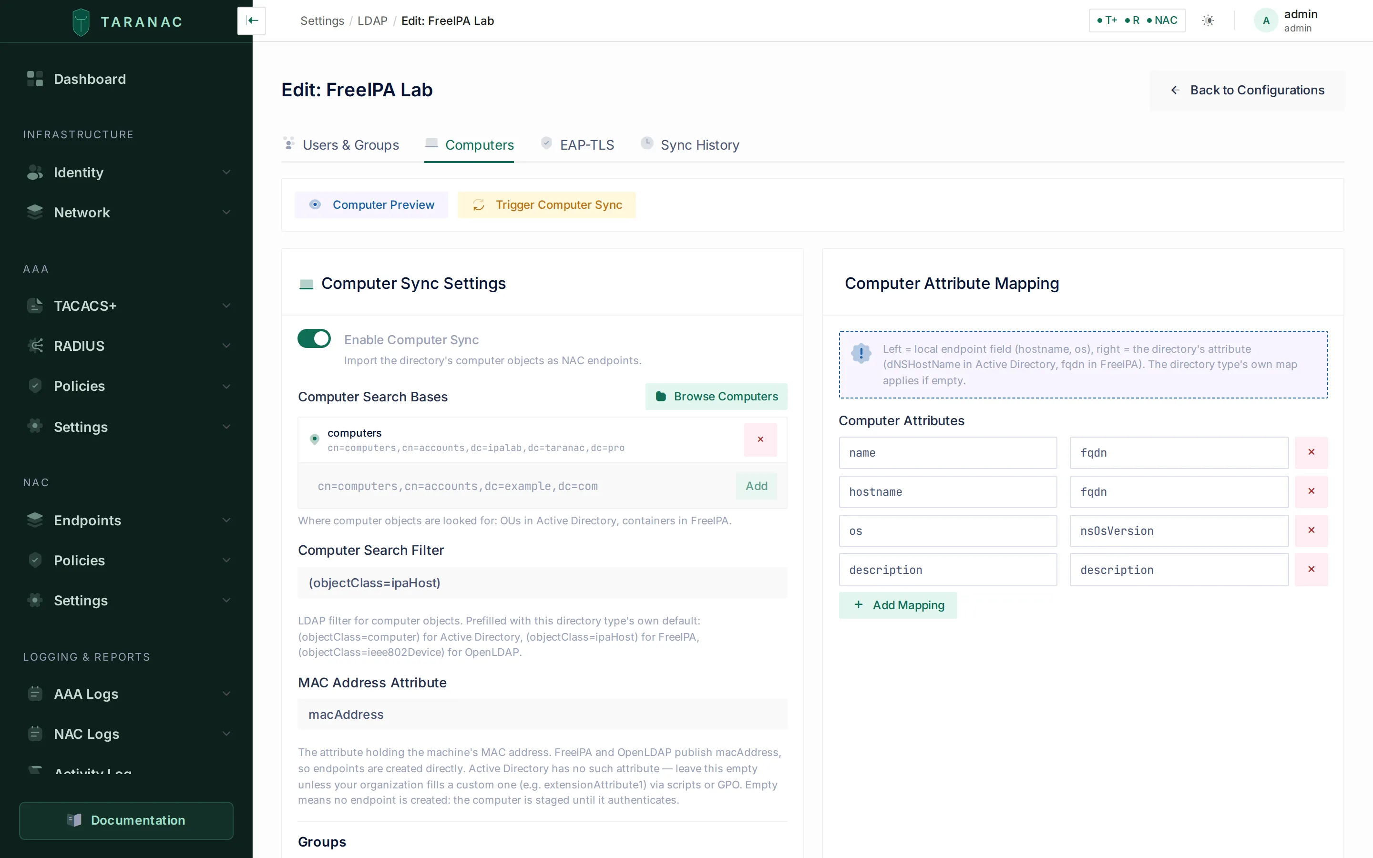1373x858 pixels.
Task: Expand the Settings chevron under AAA
Action: point(226,427)
